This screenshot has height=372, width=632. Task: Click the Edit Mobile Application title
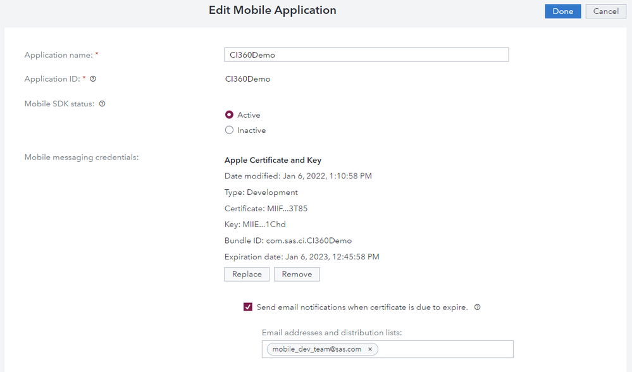(273, 10)
